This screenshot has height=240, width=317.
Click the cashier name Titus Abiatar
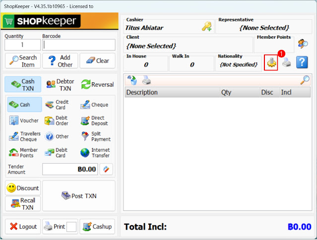pyautogui.click(x=144, y=28)
